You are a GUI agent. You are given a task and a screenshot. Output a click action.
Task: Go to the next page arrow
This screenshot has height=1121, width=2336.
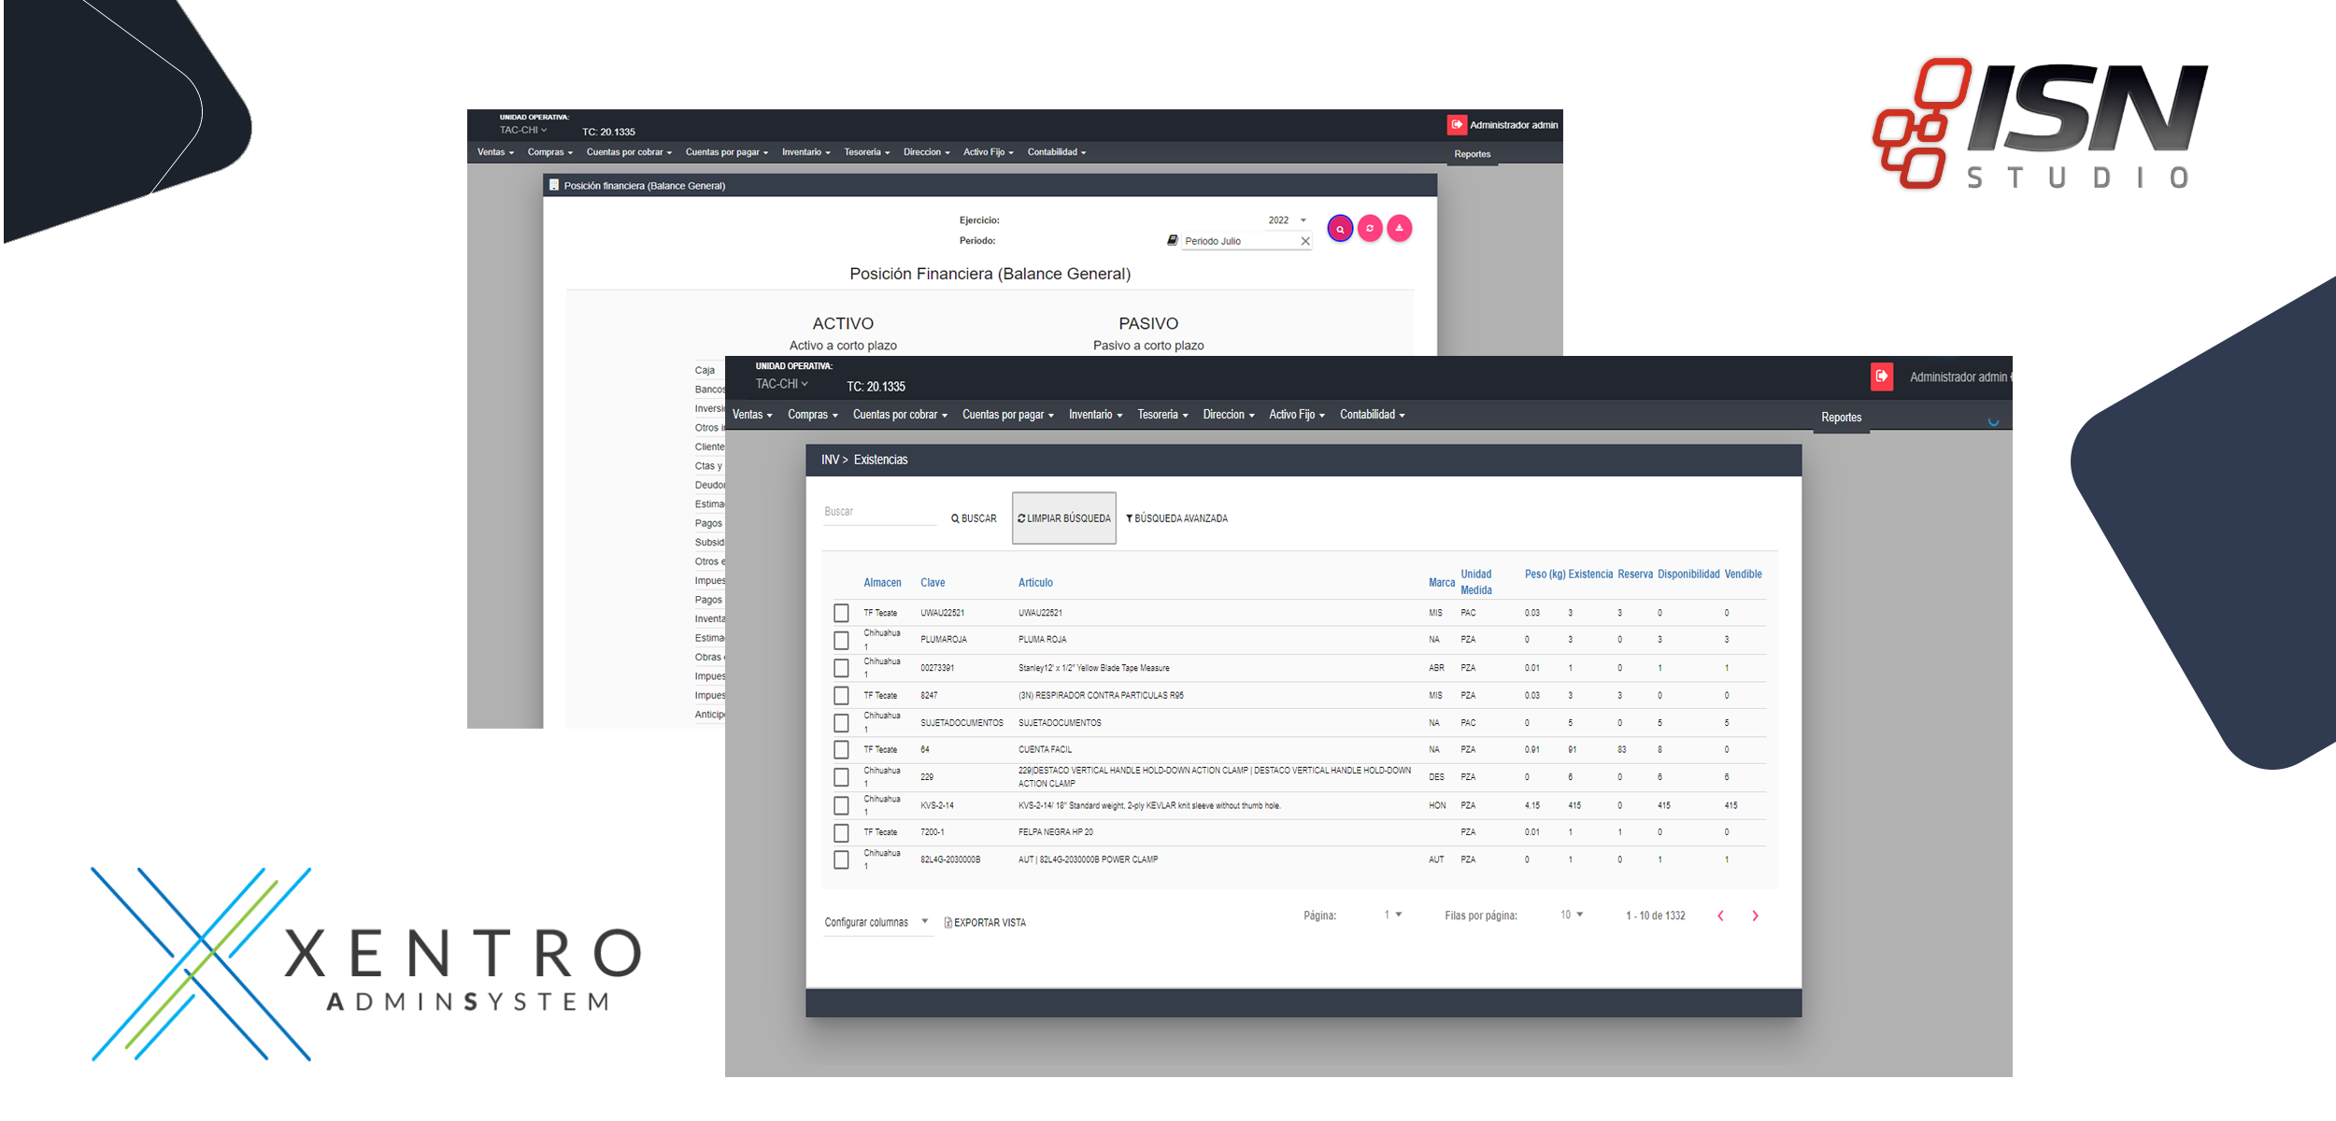(x=1755, y=915)
